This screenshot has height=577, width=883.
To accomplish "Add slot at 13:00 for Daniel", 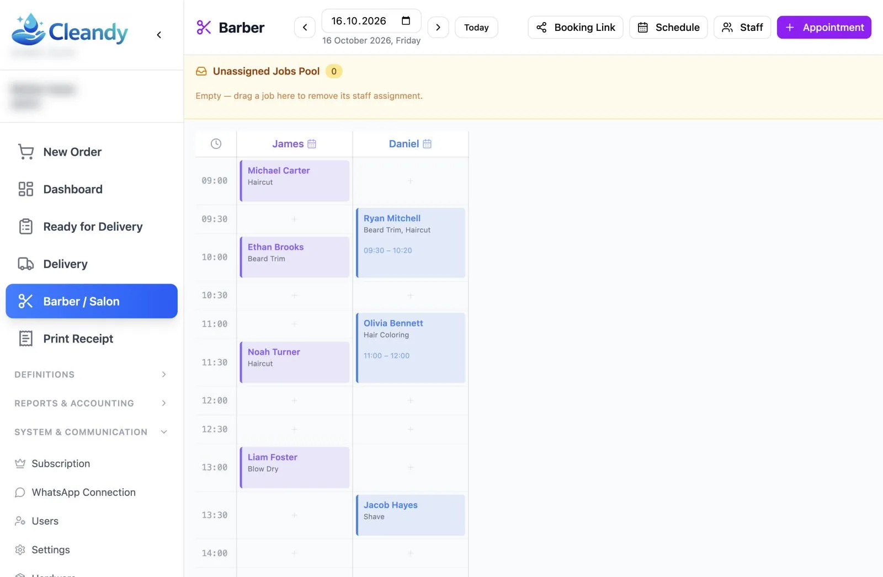I will tap(410, 467).
